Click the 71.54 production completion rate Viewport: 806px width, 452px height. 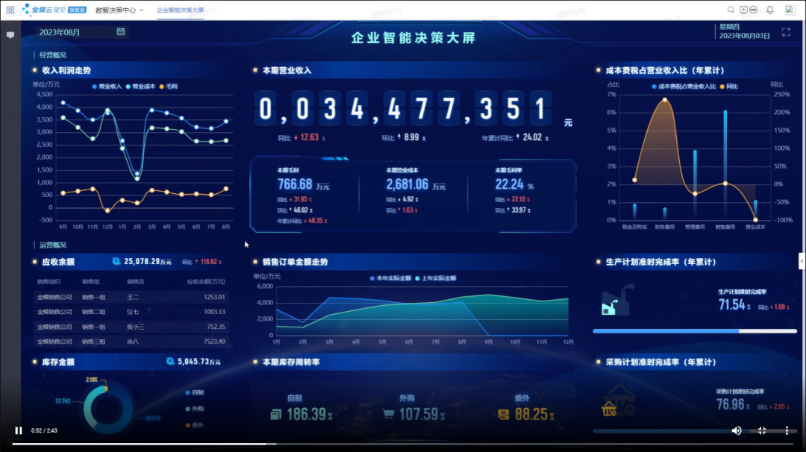[x=732, y=305]
